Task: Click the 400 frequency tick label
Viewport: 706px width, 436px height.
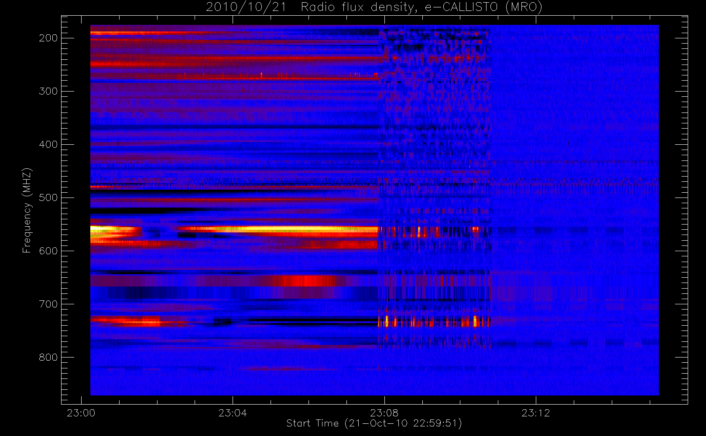Action: 48,144
